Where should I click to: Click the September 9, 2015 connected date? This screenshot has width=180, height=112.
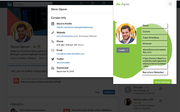pos(65,71)
